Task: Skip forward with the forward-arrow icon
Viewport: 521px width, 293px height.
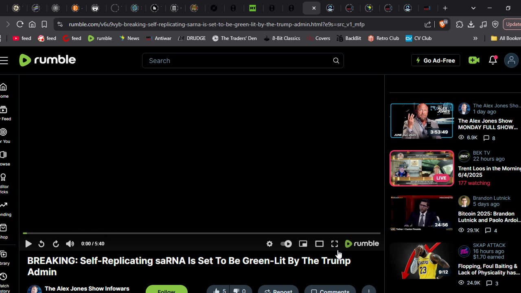Action: (56, 244)
